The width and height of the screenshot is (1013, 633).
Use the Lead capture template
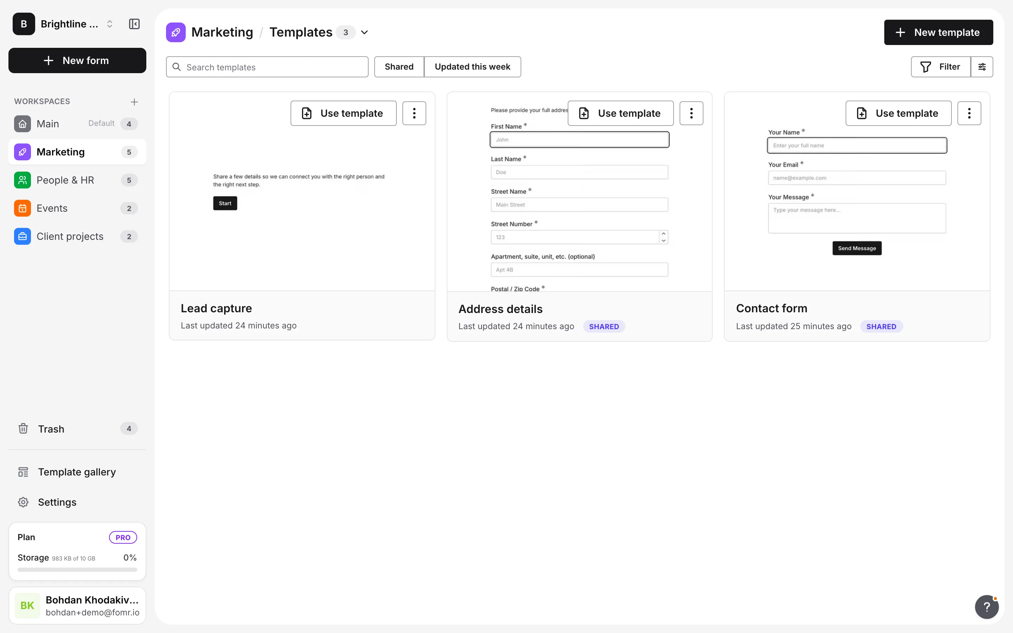coord(343,113)
